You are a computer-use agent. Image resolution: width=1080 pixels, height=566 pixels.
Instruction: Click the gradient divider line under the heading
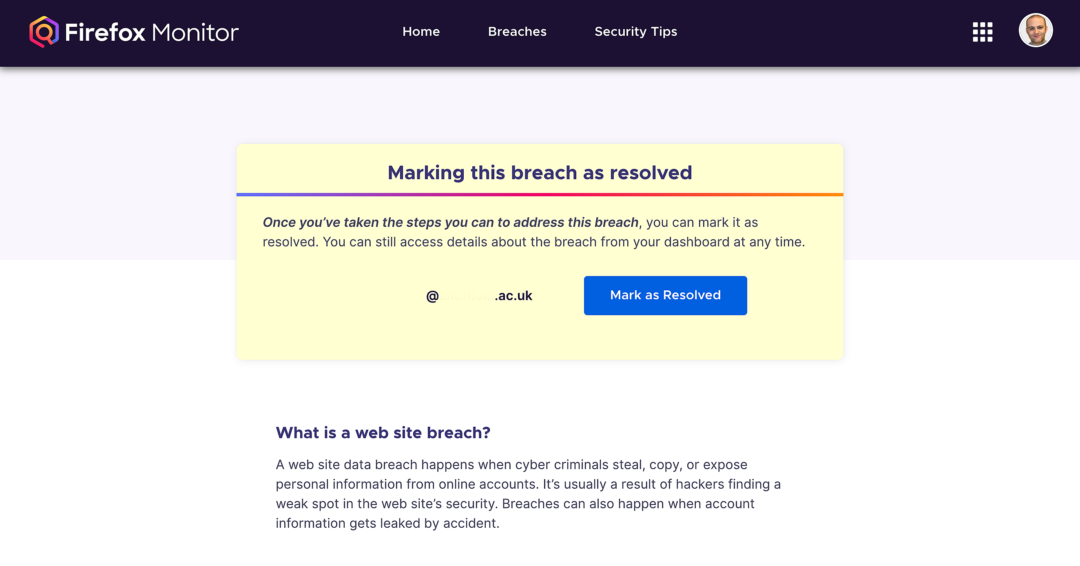tap(540, 195)
